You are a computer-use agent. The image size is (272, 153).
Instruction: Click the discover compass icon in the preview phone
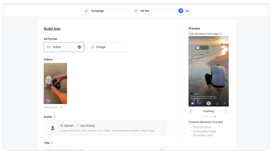pos(200,103)
